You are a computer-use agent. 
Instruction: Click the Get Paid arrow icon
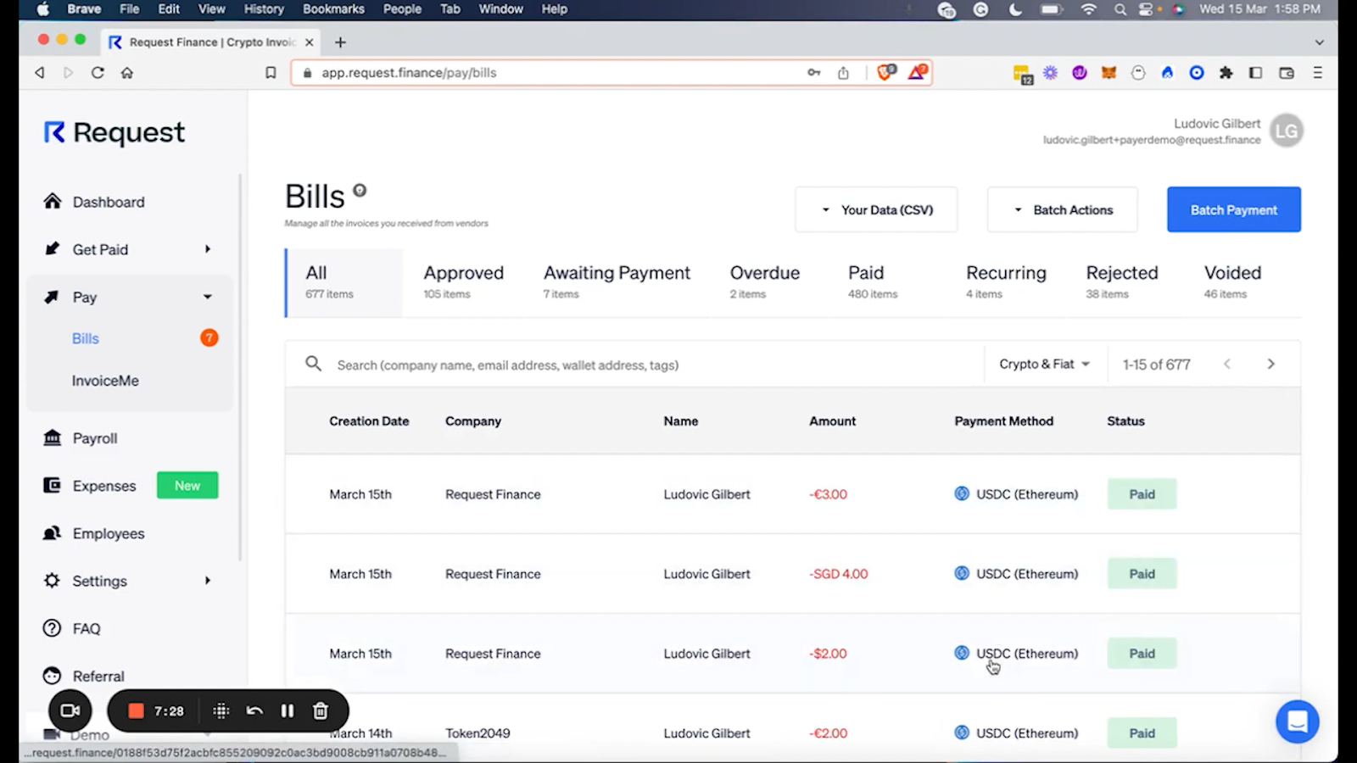click(53, 248)
